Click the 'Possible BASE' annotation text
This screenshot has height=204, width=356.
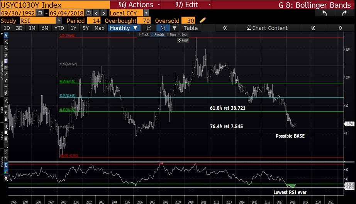(290, 136)
